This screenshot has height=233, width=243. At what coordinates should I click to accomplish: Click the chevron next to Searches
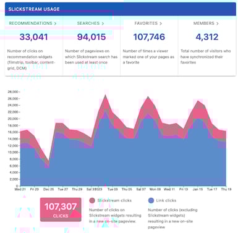103,23
